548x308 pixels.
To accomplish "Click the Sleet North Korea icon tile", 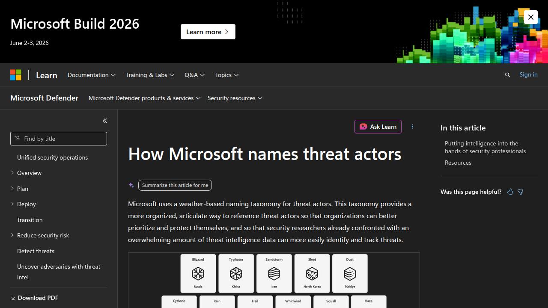I will click(312, 273).
